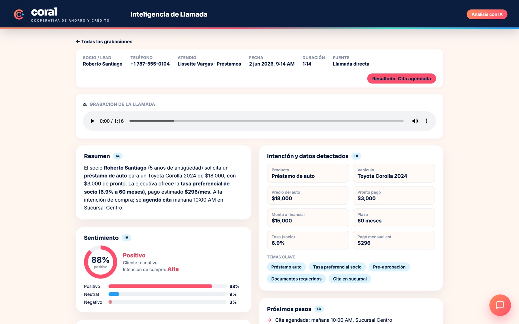
Task: Click the Pago mensual est. $296 field
Action: click(394, 240)
